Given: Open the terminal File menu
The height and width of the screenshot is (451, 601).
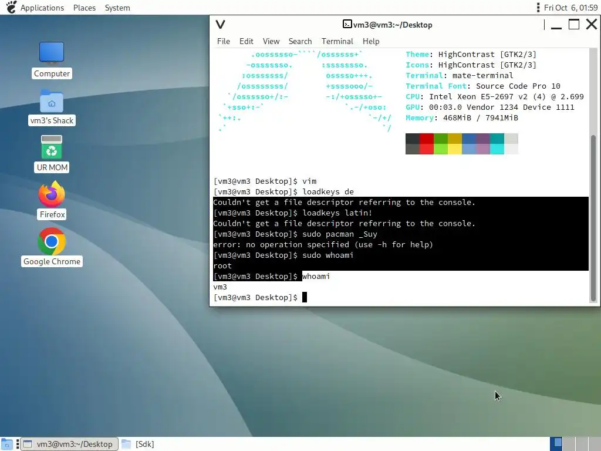Looking at the screenshot, I should pos(224,41).
